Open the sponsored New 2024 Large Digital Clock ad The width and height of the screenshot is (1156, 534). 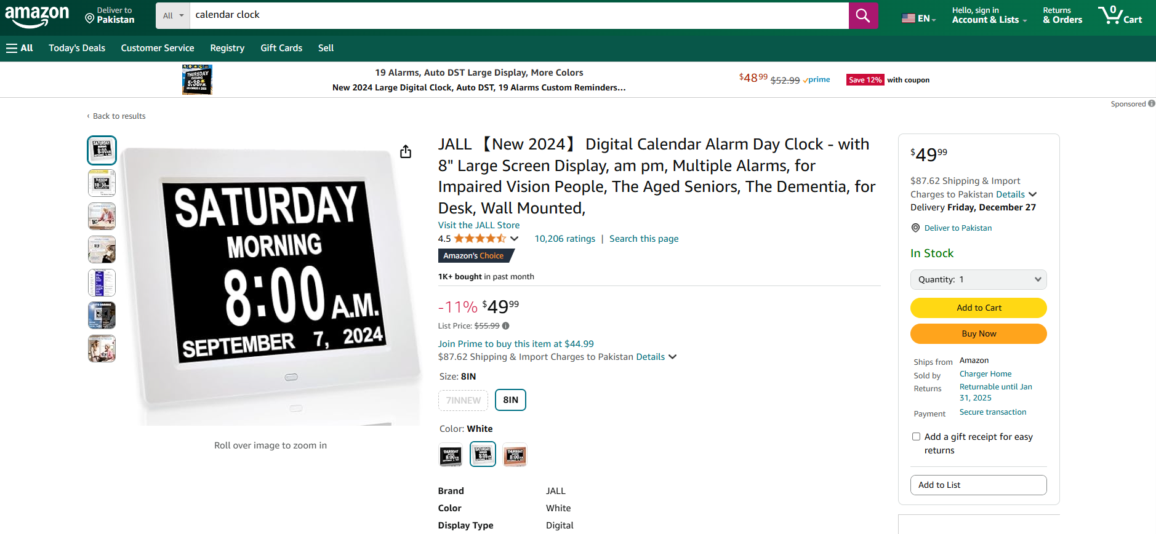click(479, 87)
